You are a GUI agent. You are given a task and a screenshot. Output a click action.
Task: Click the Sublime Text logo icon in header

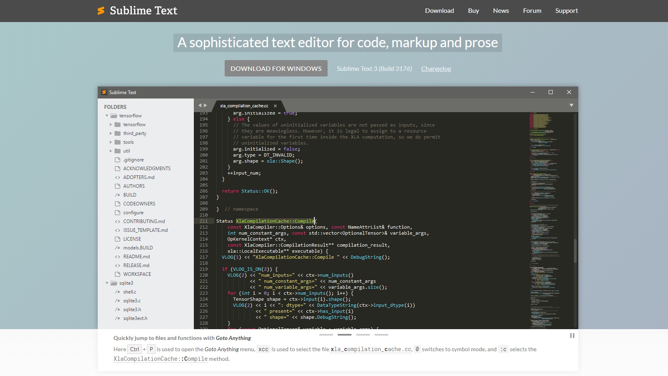pyautogui.click(x=101, y=11)
